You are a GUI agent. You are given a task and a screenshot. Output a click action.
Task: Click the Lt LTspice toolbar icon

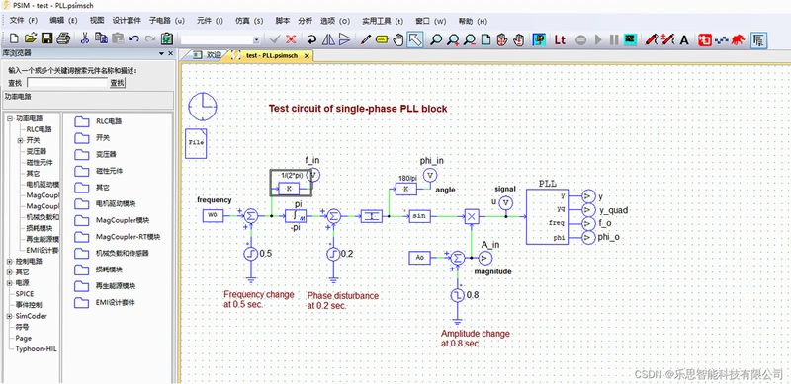click(560, 39)
